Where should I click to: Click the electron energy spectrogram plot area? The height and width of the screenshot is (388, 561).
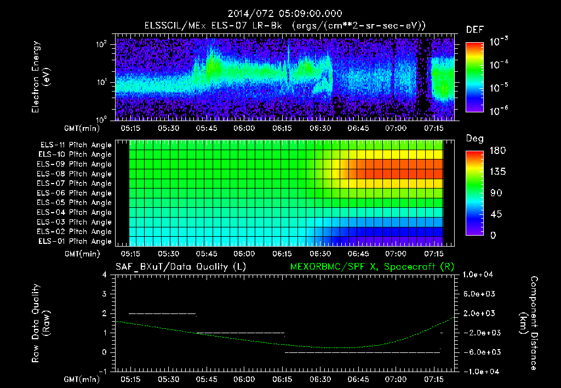pos(285,77)
